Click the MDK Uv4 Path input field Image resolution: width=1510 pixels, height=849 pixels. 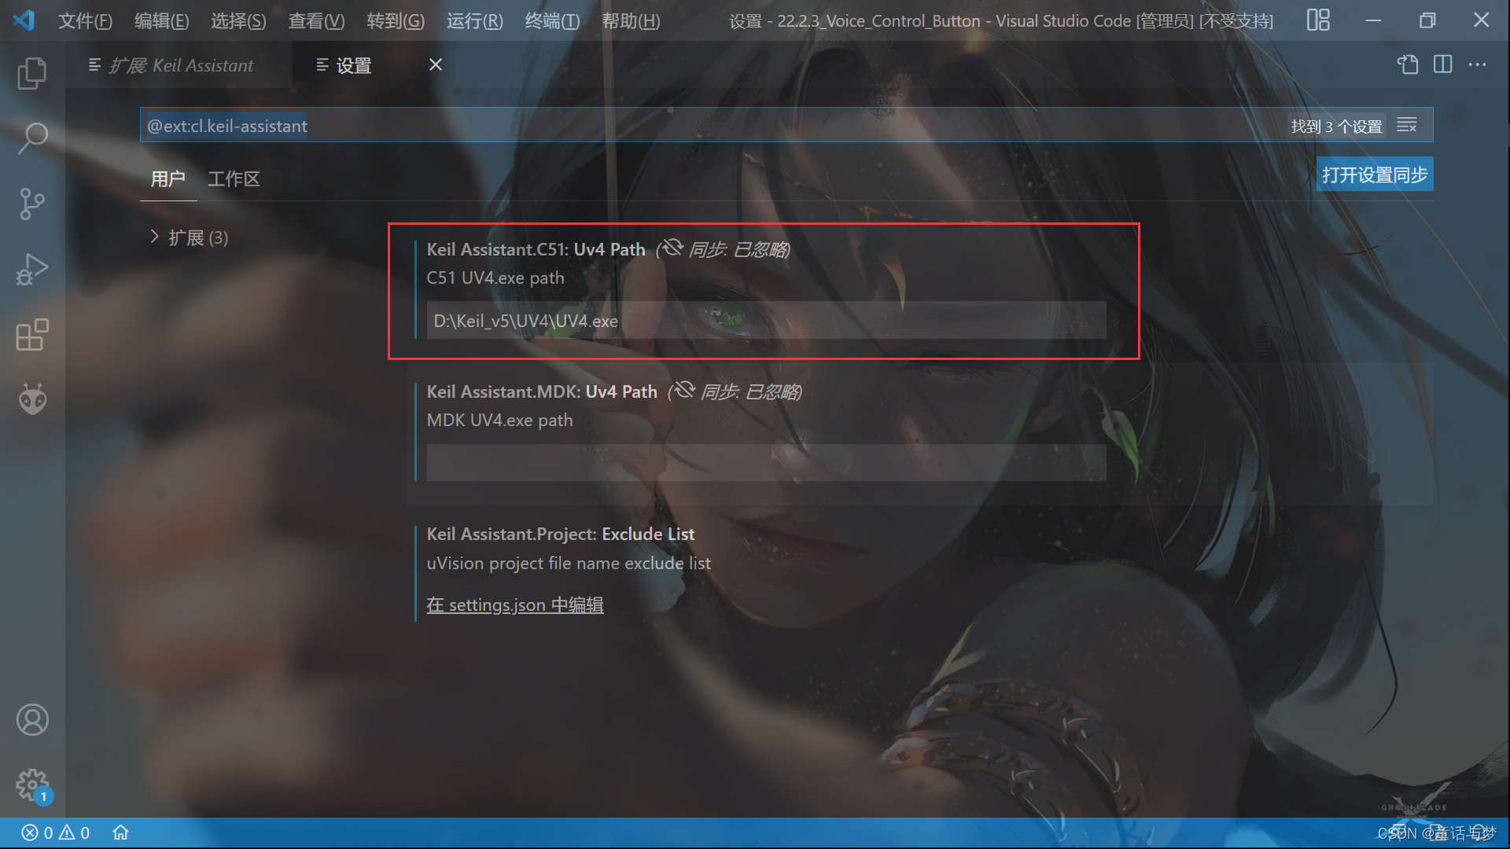click(x=765, y=462)
